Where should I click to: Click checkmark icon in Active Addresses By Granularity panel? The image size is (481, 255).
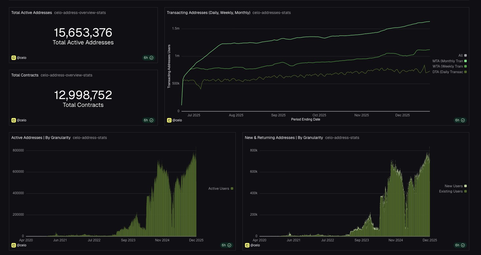click(229, 245)
